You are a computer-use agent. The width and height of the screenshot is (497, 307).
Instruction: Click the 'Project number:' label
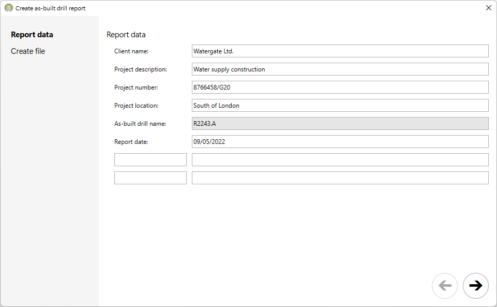click(136, 87)
